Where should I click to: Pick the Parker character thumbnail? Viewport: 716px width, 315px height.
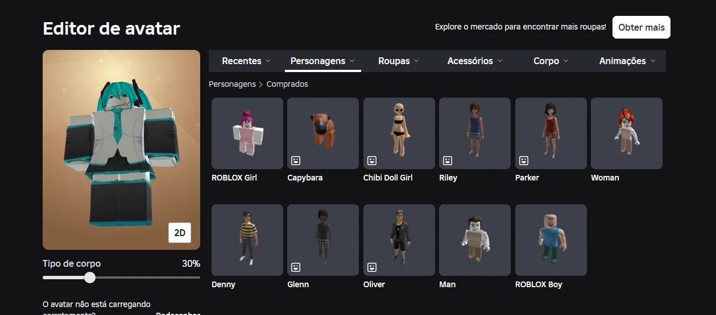(551, 133)
